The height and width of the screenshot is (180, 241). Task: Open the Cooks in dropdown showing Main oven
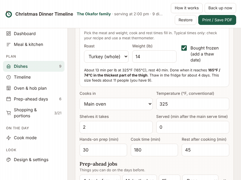pos(116,104)
